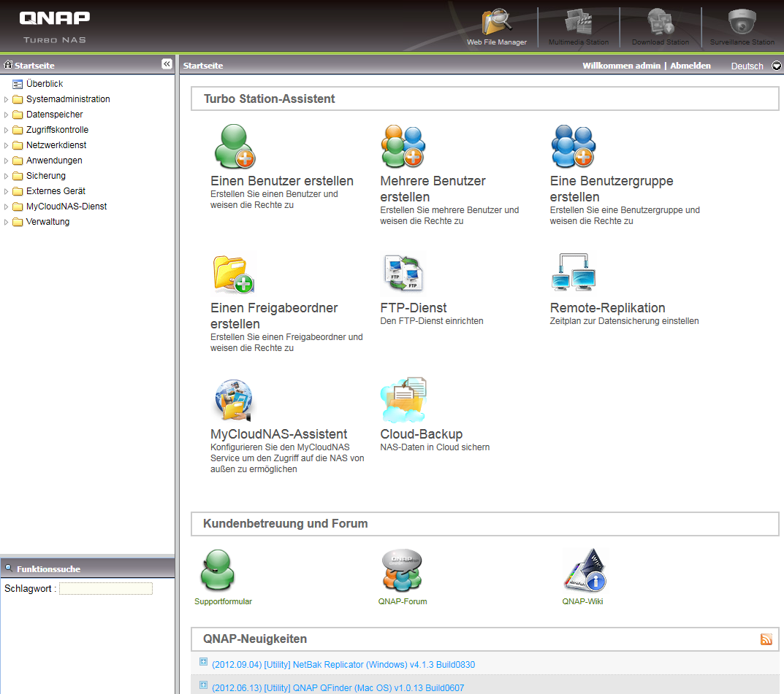Viewport: 784px width, 694px height.
Task: Expand the Anwendungen tree node
Action: tap(6, 161)
